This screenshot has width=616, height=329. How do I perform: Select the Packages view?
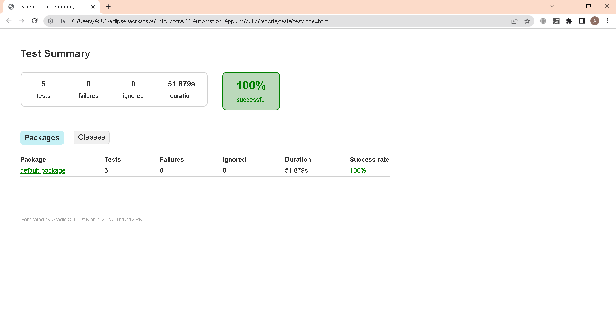(42, 137)
